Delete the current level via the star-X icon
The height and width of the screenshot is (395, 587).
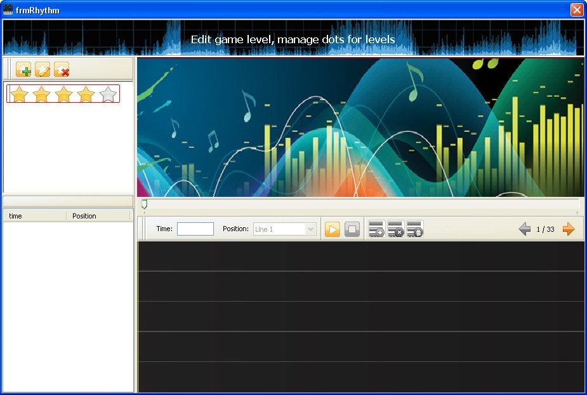click(x=61, y=70)
